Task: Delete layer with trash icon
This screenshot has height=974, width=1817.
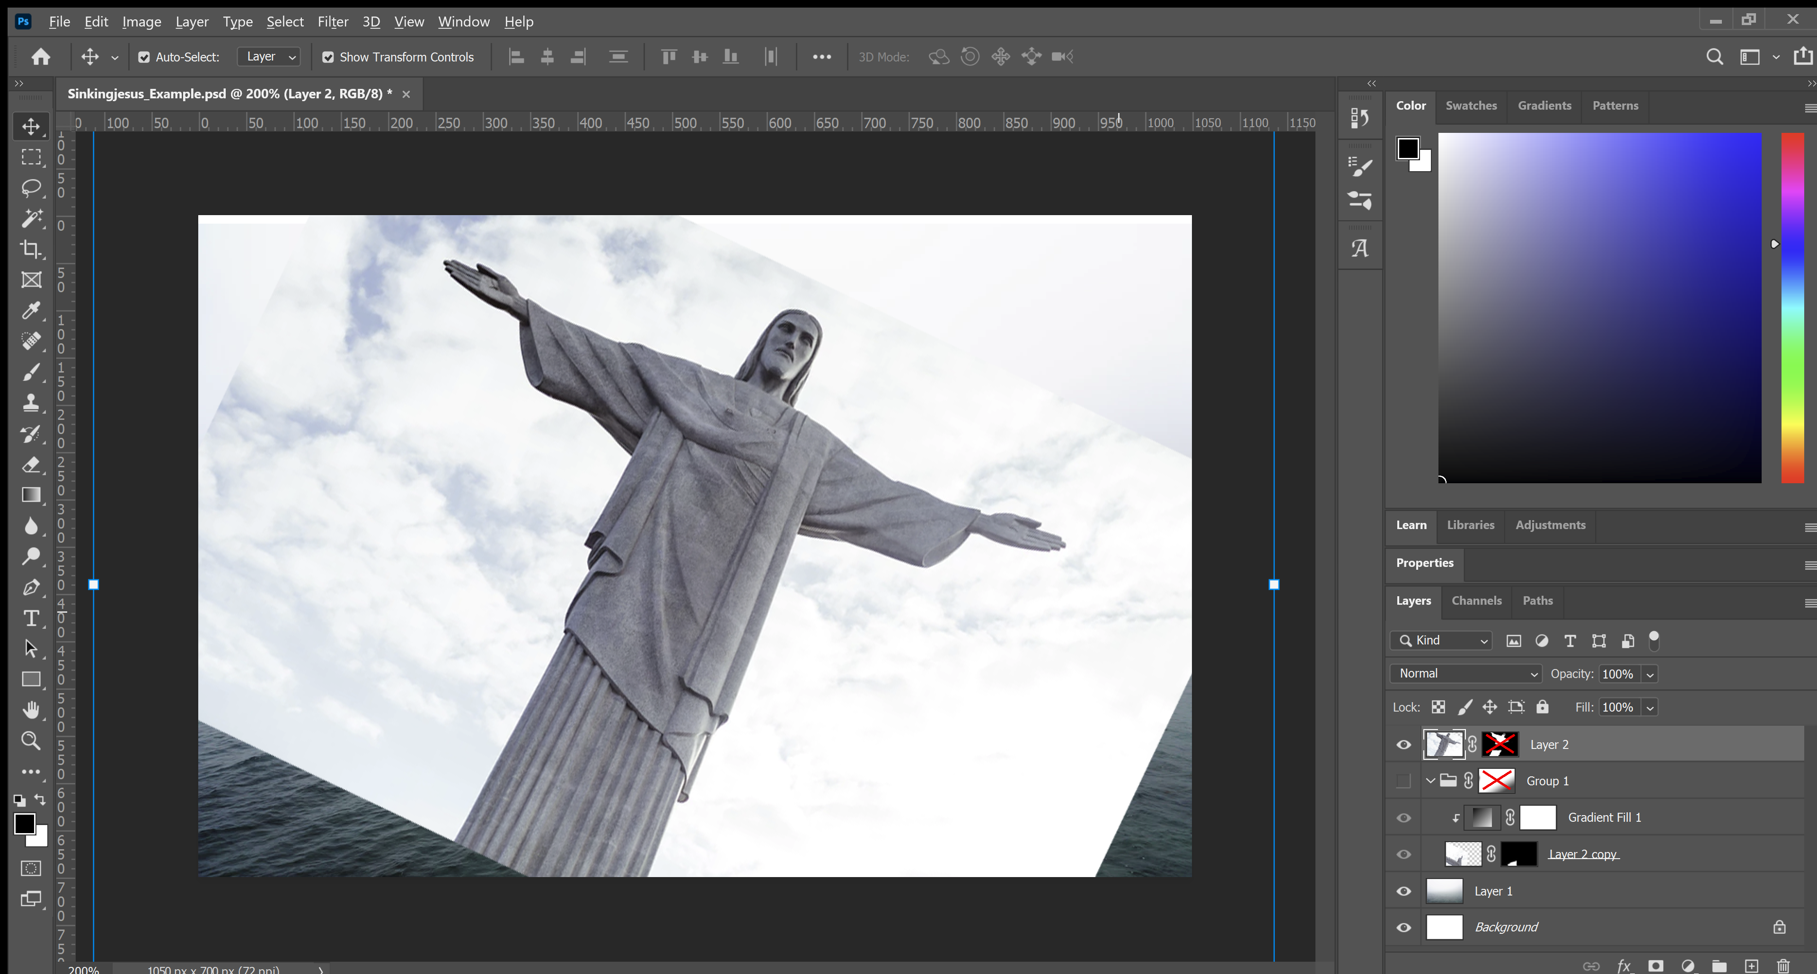Action: [x=1783, y=965]
